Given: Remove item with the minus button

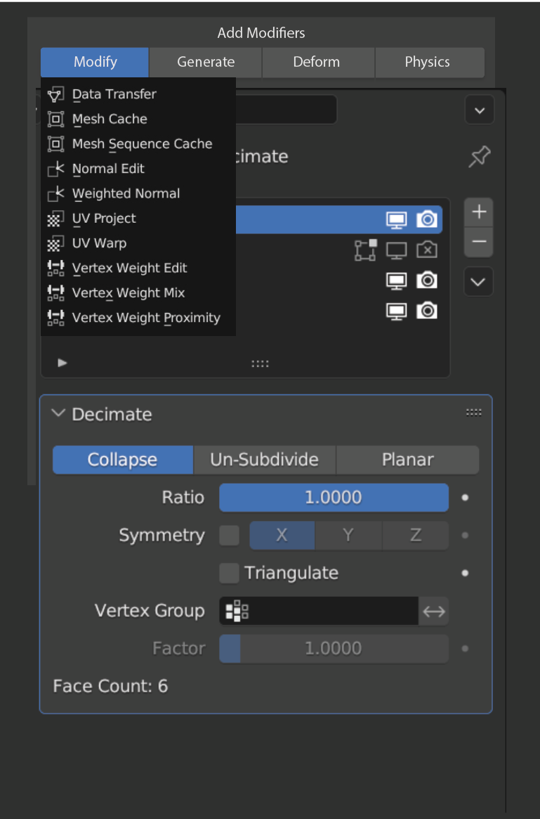Looking at the screenshot, I should click(x=478, y=242).
